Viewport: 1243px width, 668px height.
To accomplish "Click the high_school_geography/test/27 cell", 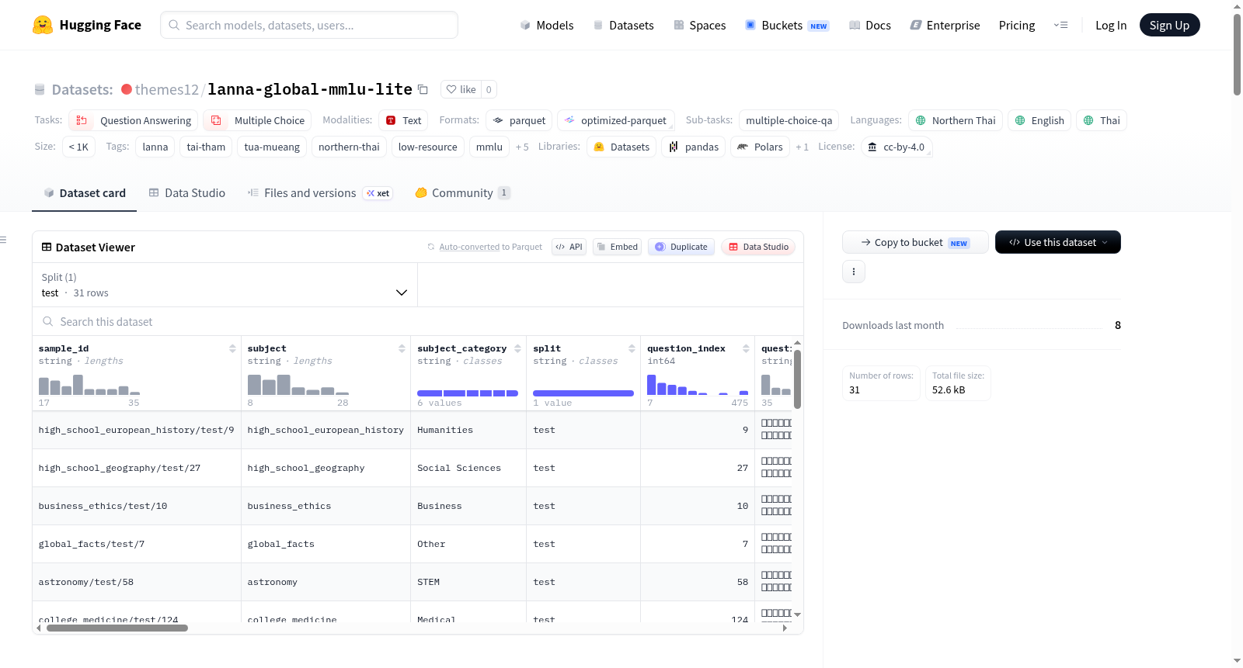I will point(137,468).
